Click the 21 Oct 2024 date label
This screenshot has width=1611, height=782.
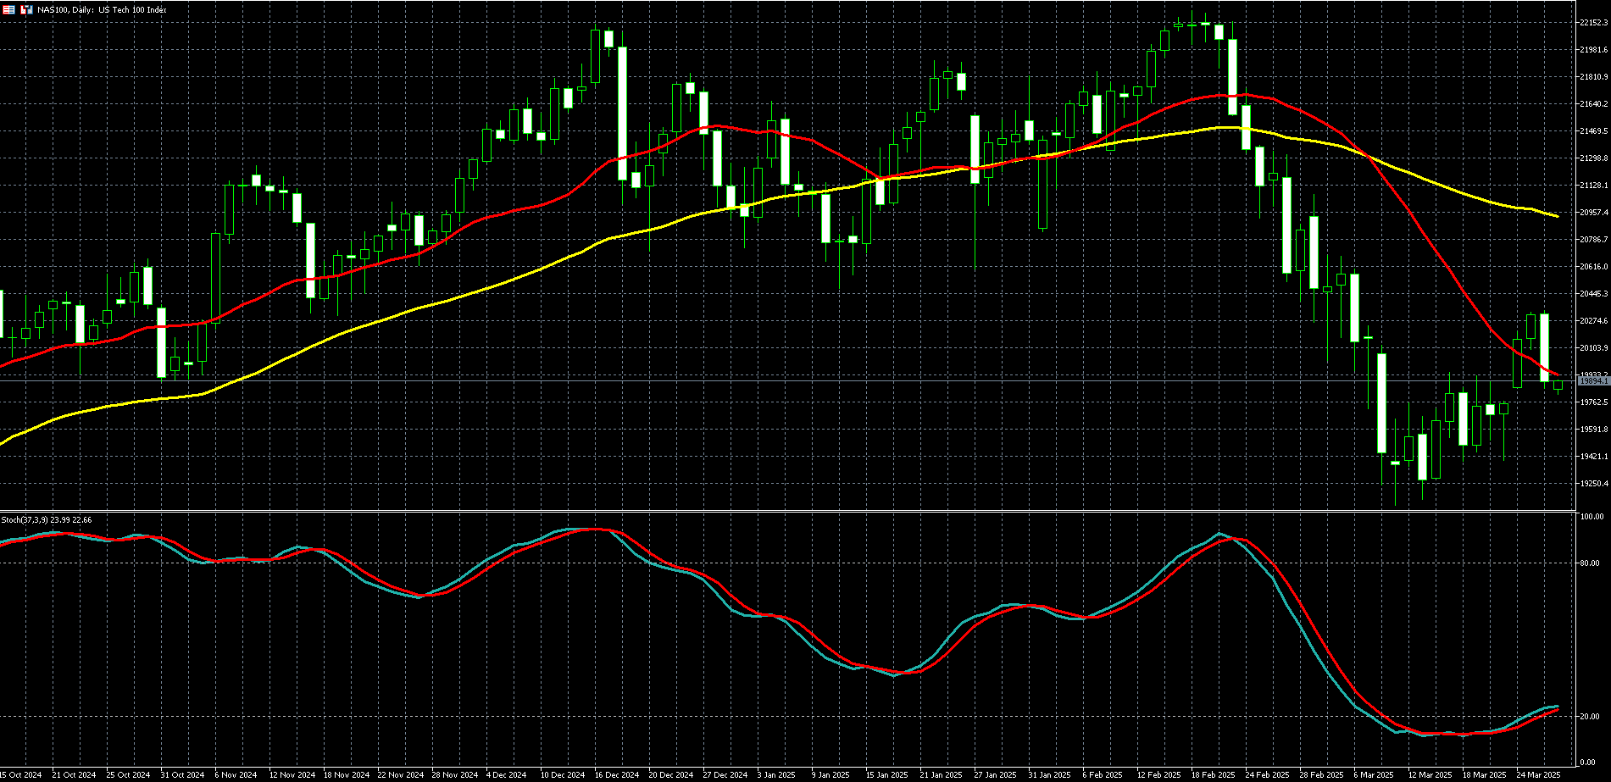coord(74,775)
